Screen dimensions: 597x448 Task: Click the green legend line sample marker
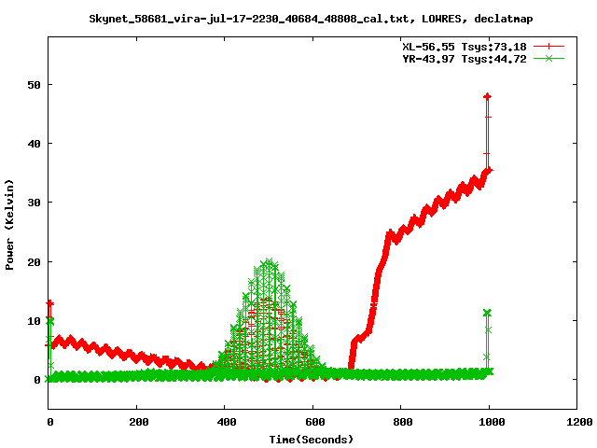(548, 58)
